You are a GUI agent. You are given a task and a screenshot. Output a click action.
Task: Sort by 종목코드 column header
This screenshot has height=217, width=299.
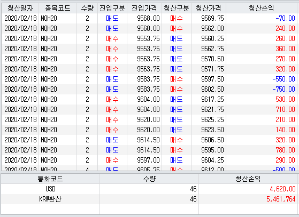57,8
